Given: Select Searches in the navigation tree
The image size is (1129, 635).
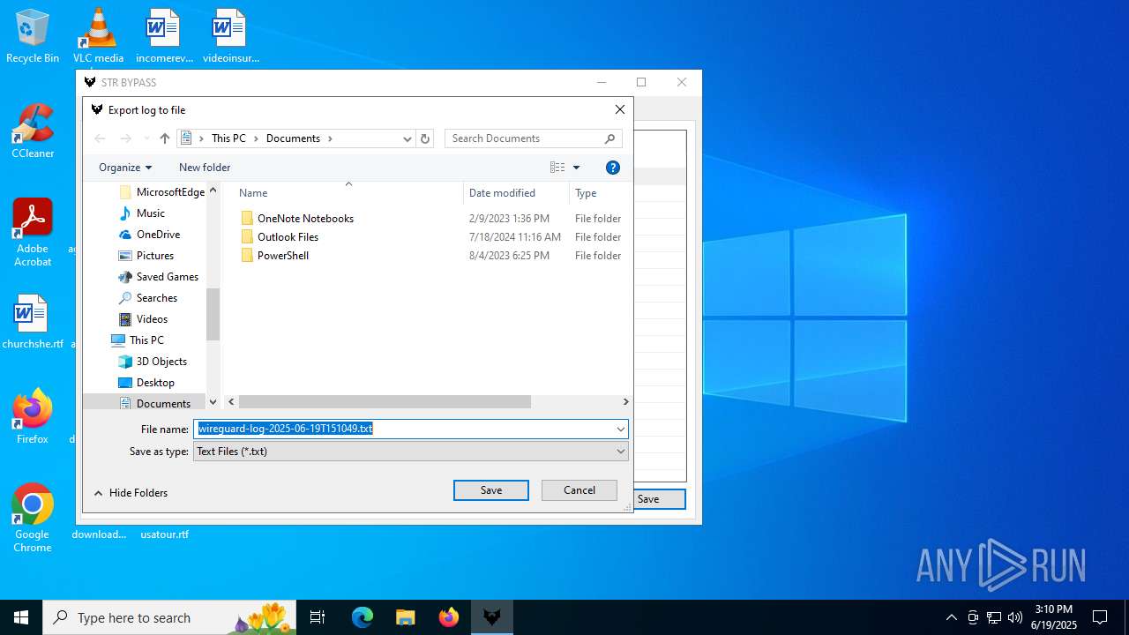Looking at the screenshot, I should pos(148,298).
